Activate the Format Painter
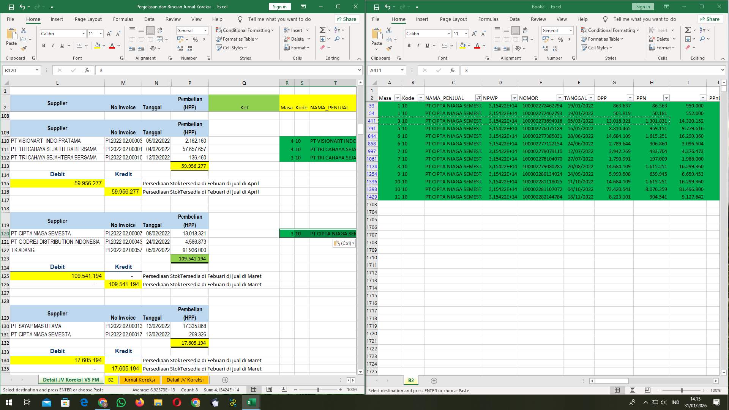Viewport: 729px width, 410px height. 24,48
